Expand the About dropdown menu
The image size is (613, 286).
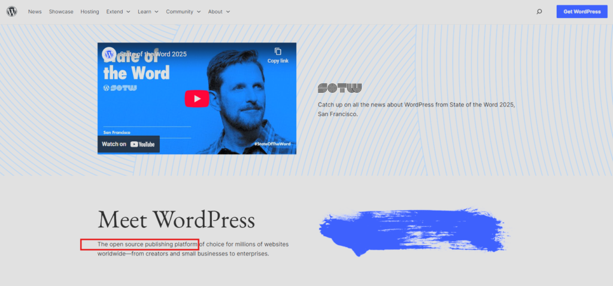pos(219,12)
